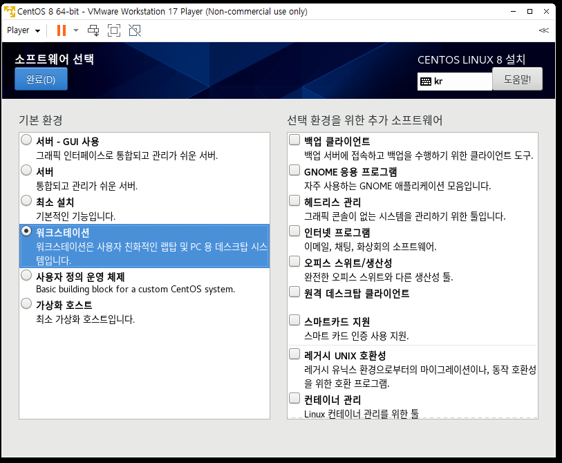Minimize the VMware Player window
The width and height of the screenshot is (562, 463).
(513, 12)
